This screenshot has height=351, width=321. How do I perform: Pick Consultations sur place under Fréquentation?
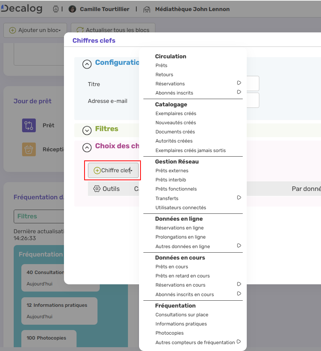coord(182,315)
